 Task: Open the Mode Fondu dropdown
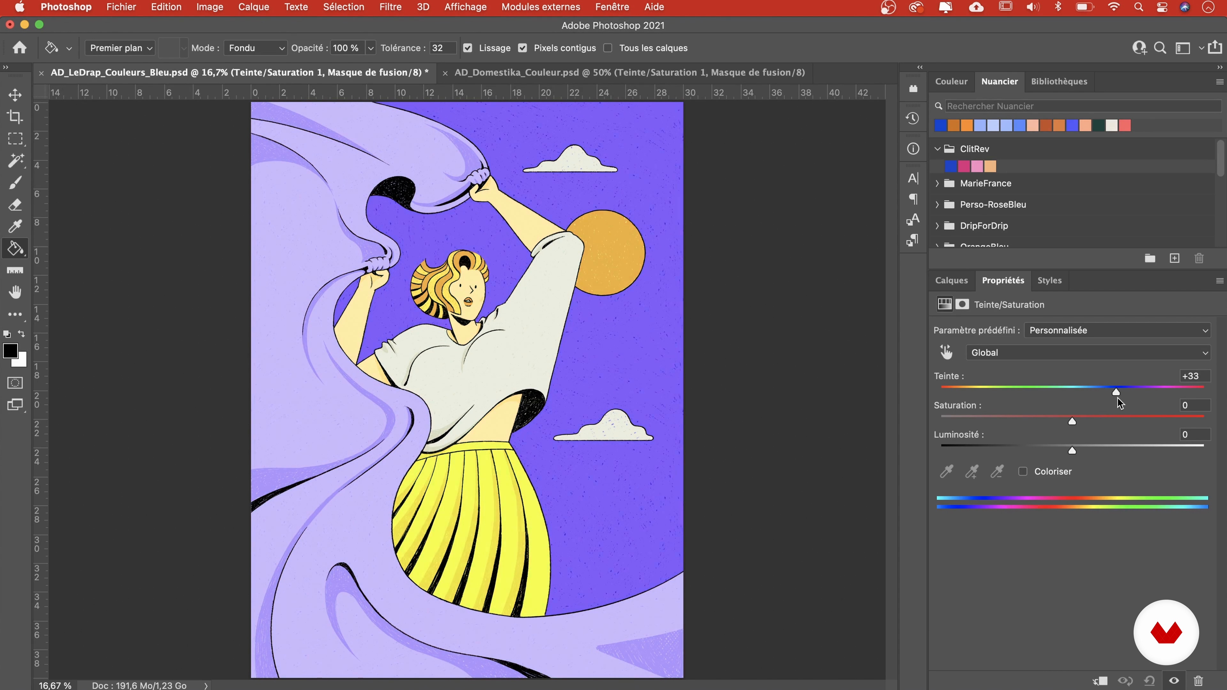[x=255, y=48]
